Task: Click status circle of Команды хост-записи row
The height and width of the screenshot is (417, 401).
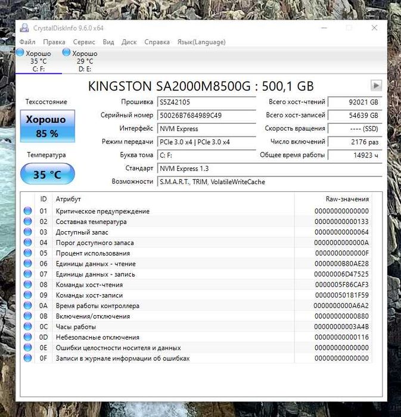Action: click(x=27, y=295)
